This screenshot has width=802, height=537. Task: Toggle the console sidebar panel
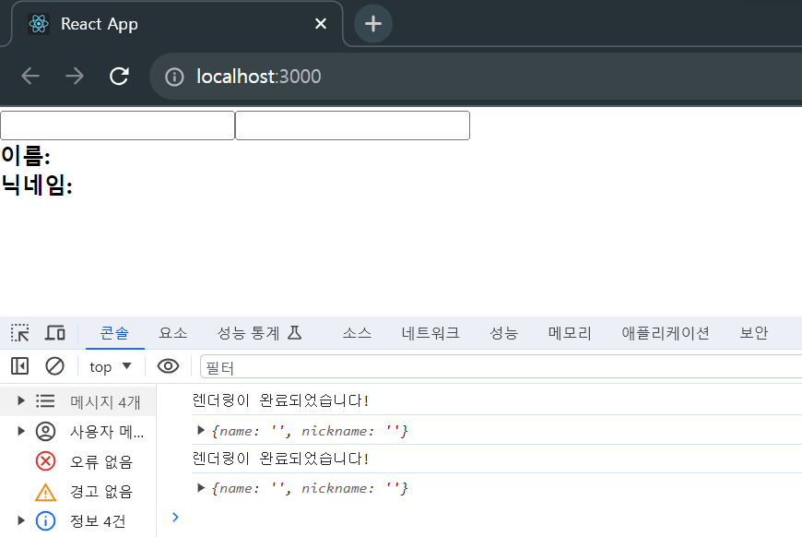[x=20, y=366]
